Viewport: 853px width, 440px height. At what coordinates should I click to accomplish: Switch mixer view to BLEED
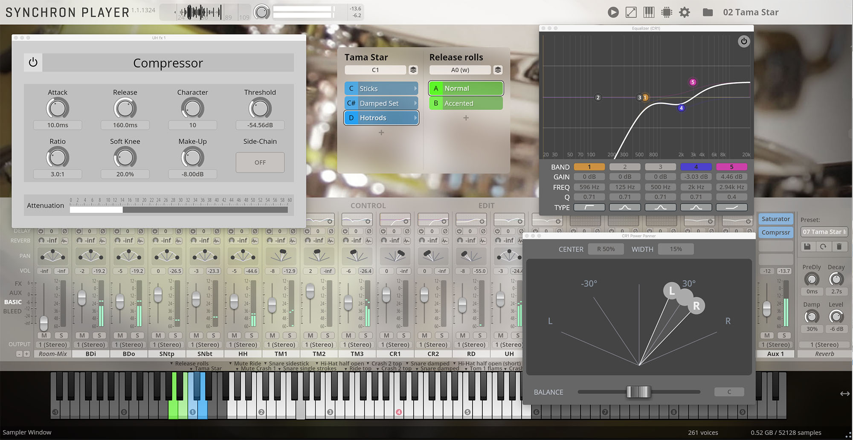12,311
